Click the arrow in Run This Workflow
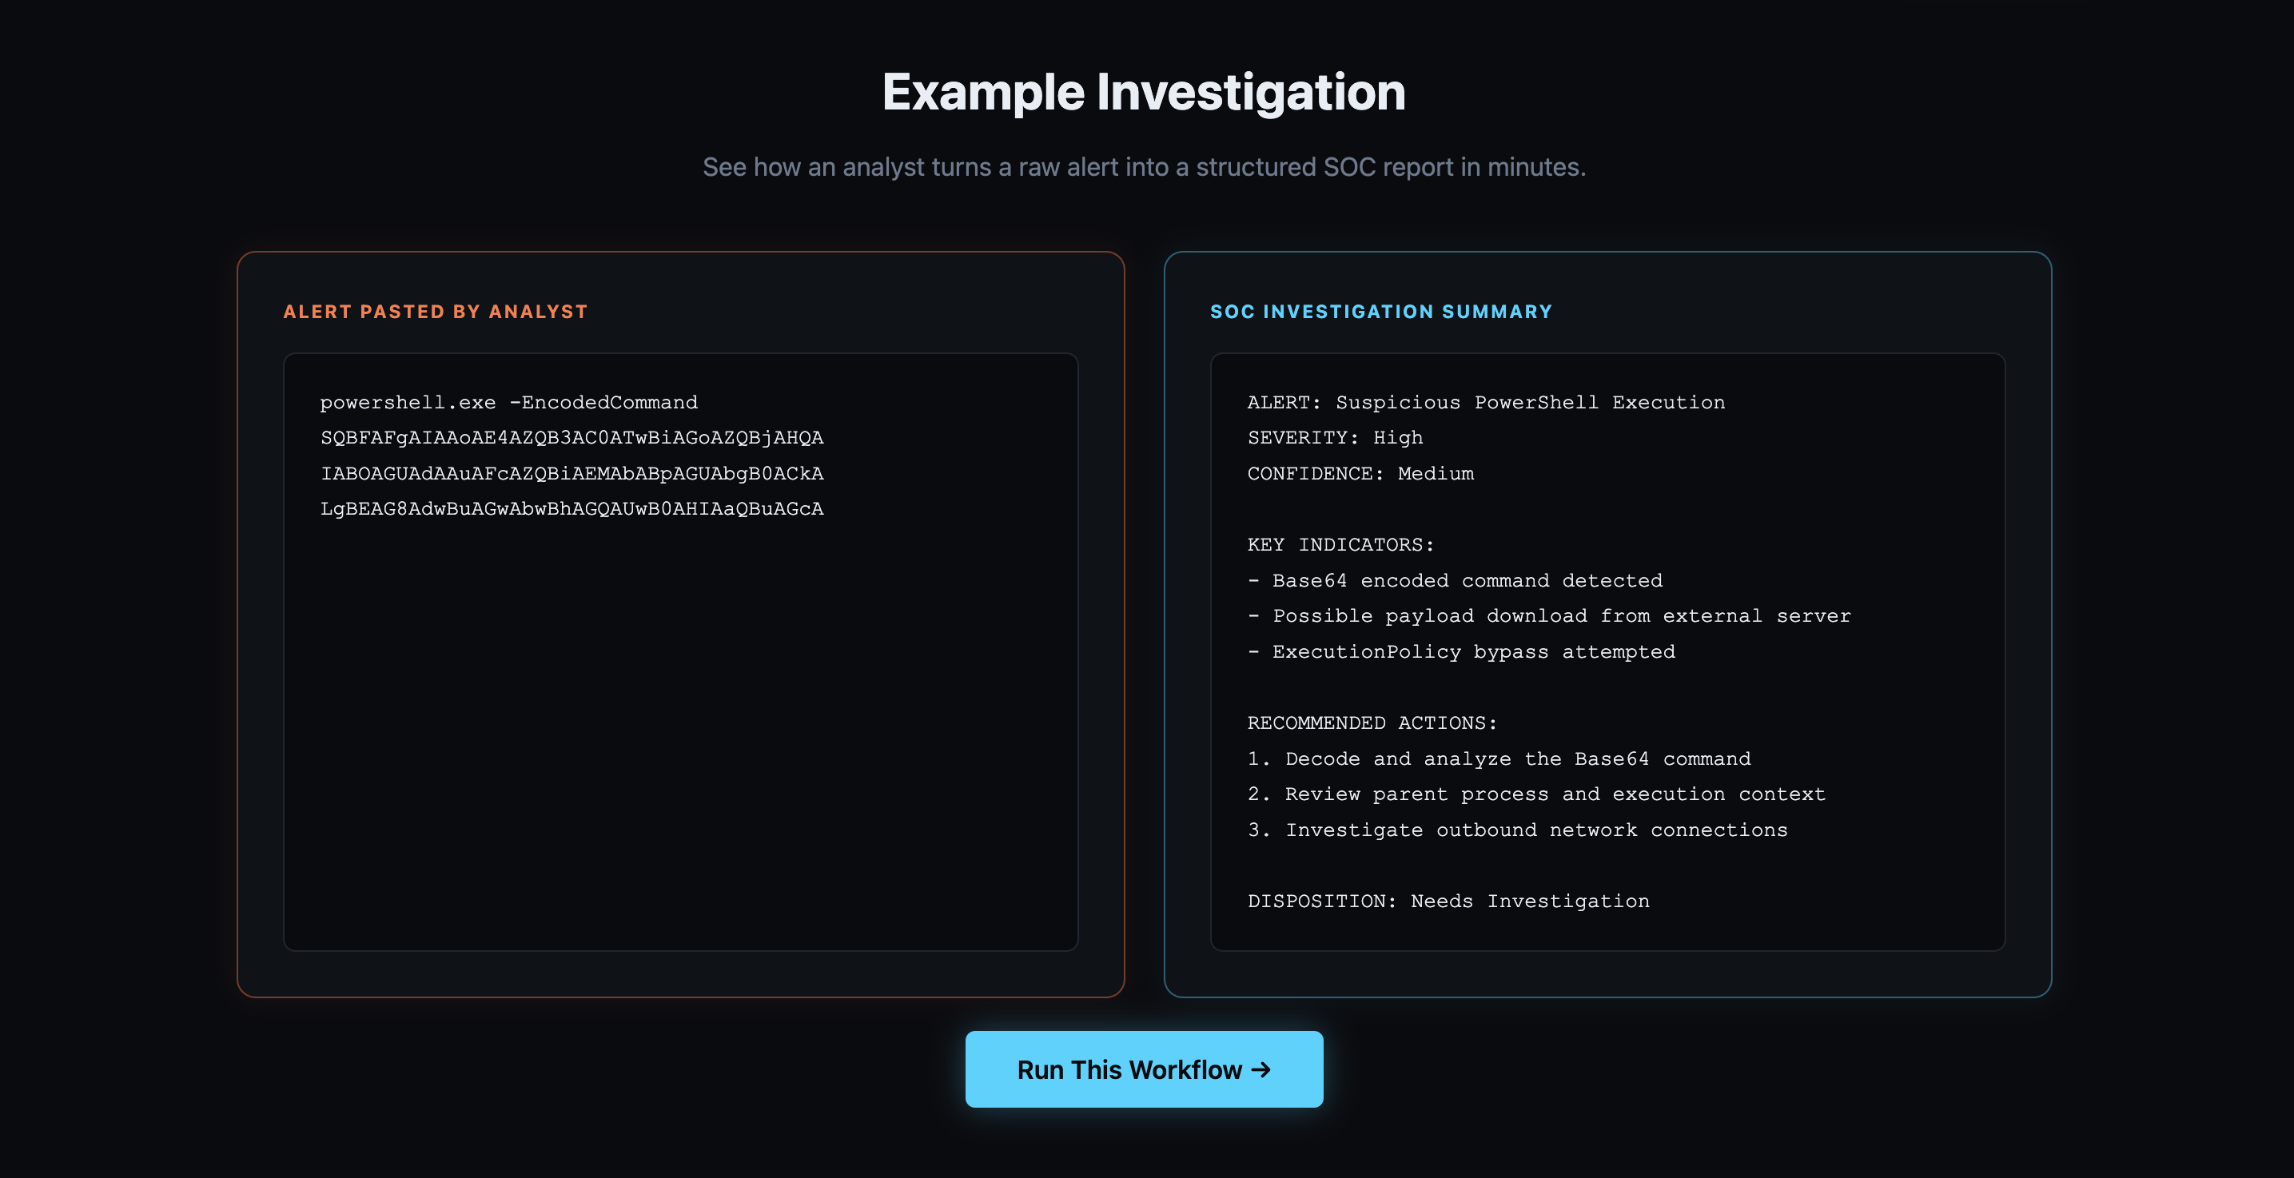The height and width of the screenshot is (1178, 2294). point(1261,1069)
